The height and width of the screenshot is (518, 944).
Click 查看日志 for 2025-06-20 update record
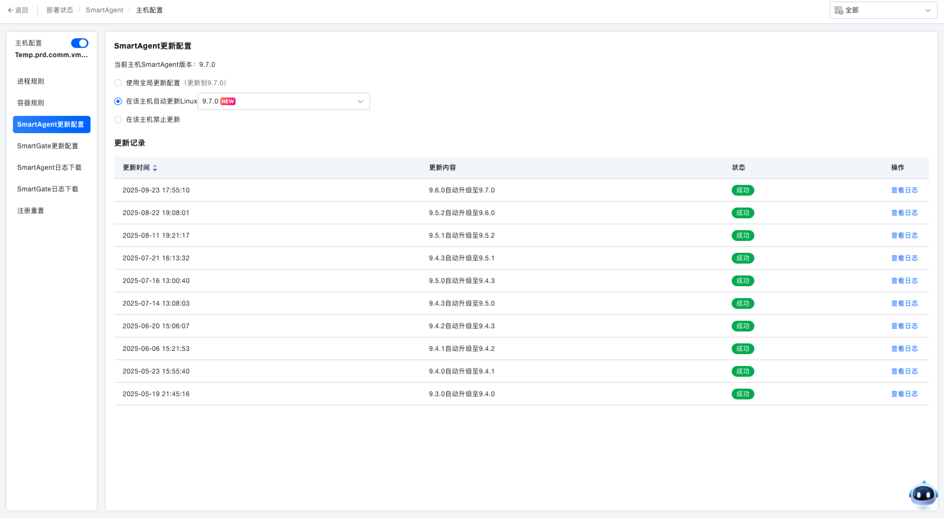click(x=904, y=326)
